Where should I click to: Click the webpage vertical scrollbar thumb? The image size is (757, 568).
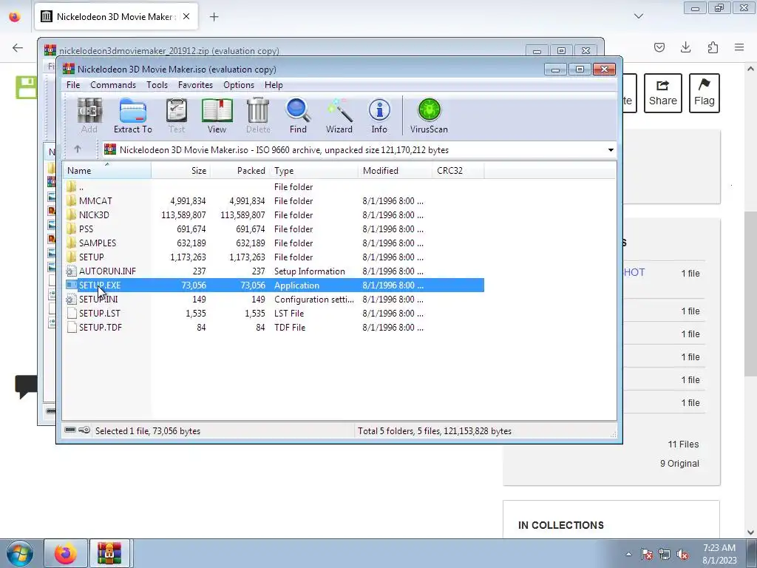click(750, 294)
